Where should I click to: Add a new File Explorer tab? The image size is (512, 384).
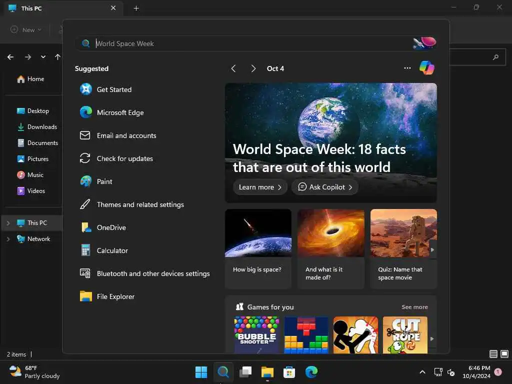[136, 8]
